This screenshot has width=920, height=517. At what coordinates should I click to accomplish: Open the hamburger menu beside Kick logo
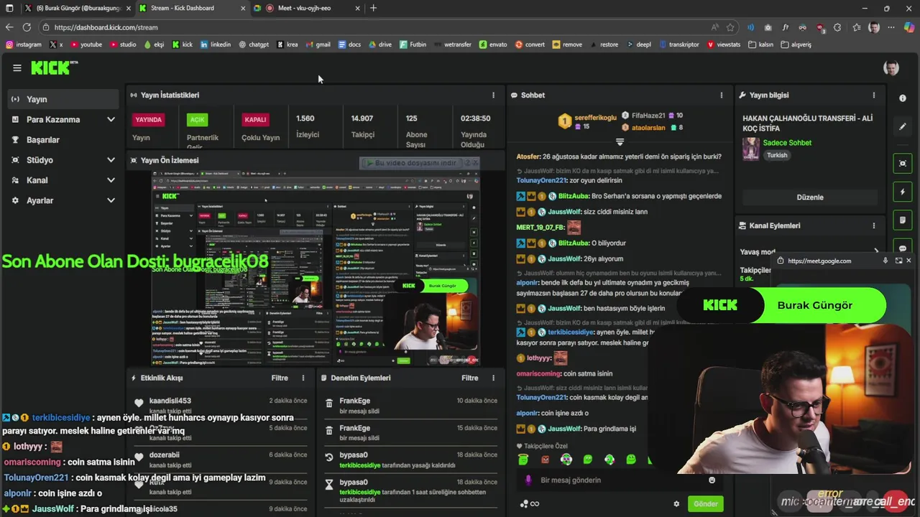(x=17, y=68)
